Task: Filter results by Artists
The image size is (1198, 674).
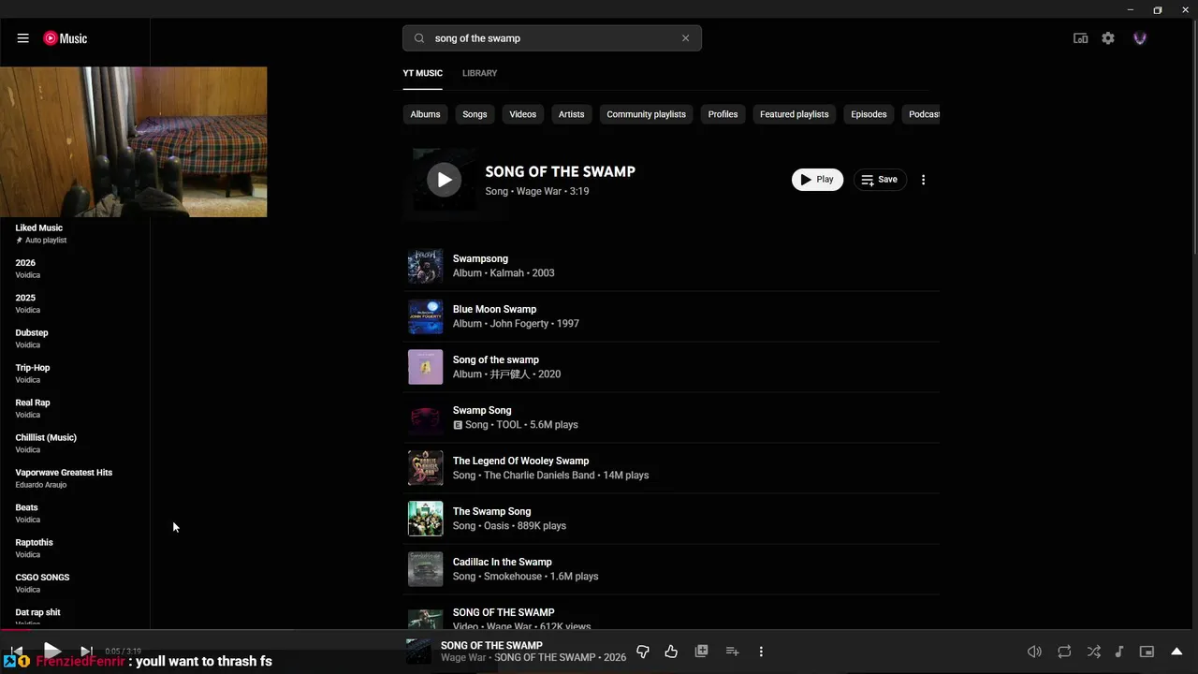Action: 571,114
